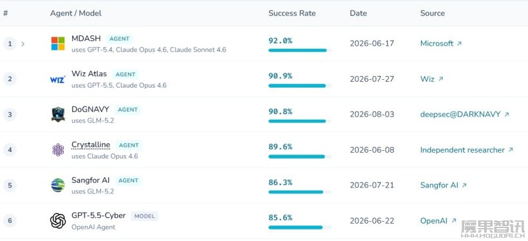Click the MDASH 92.0% progress bar
The width and height of the screenshot is (528, 241).
point(299,50)
